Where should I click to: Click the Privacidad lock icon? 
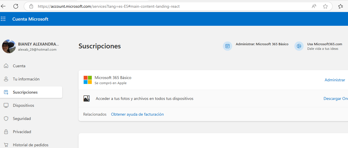6,132
